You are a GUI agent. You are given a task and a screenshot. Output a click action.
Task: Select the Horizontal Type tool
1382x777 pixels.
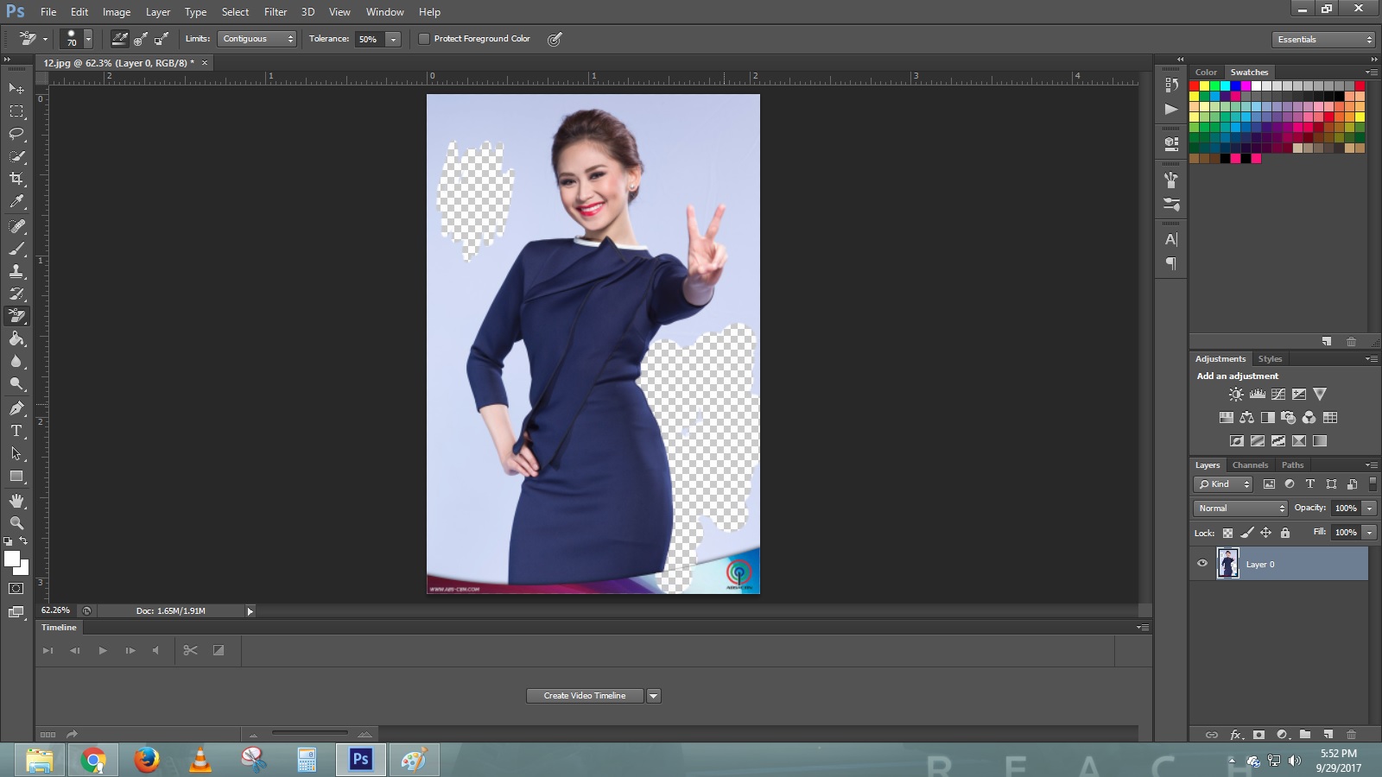click(16, 430)
